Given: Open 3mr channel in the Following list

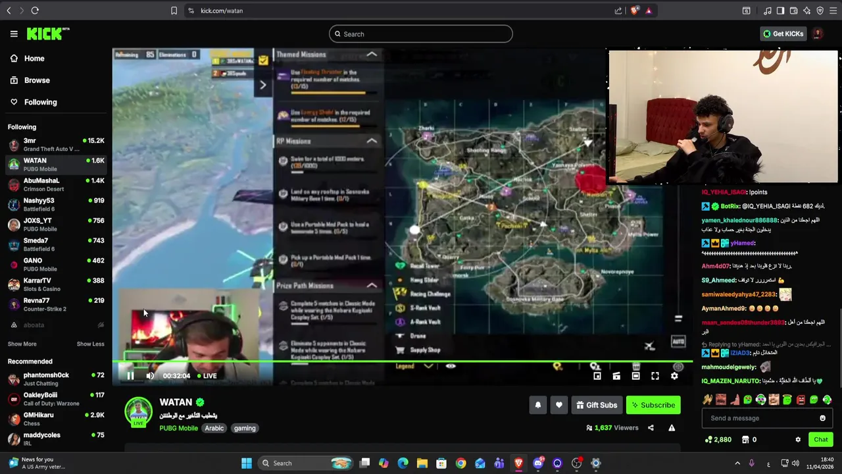Looking at the screenshot, I should click(56, 145).
